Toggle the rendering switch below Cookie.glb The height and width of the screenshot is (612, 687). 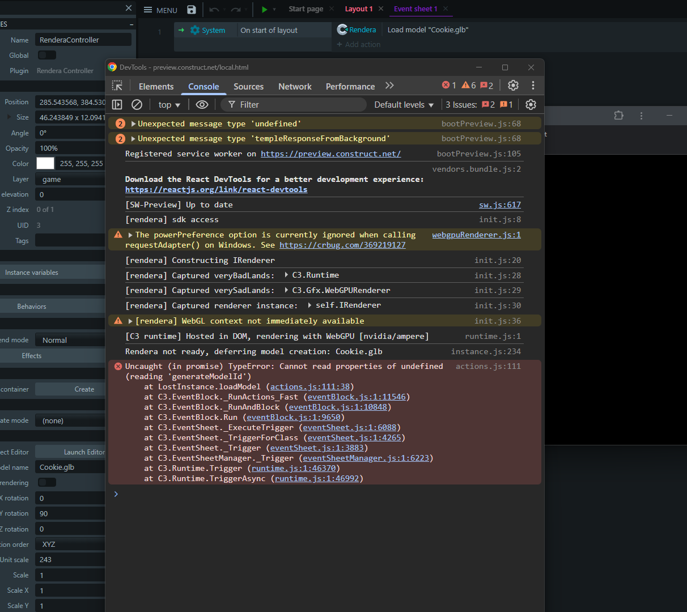click(46, 482)
